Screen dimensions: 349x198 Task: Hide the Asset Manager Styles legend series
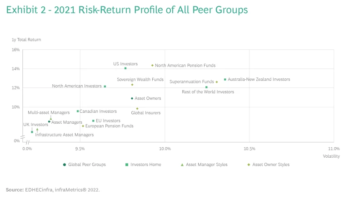pos(204,164)
